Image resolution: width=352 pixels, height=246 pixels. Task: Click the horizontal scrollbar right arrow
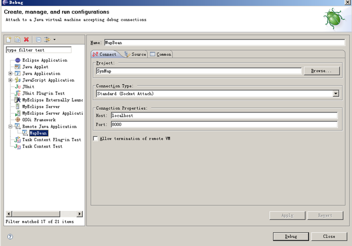click(80, 214)
